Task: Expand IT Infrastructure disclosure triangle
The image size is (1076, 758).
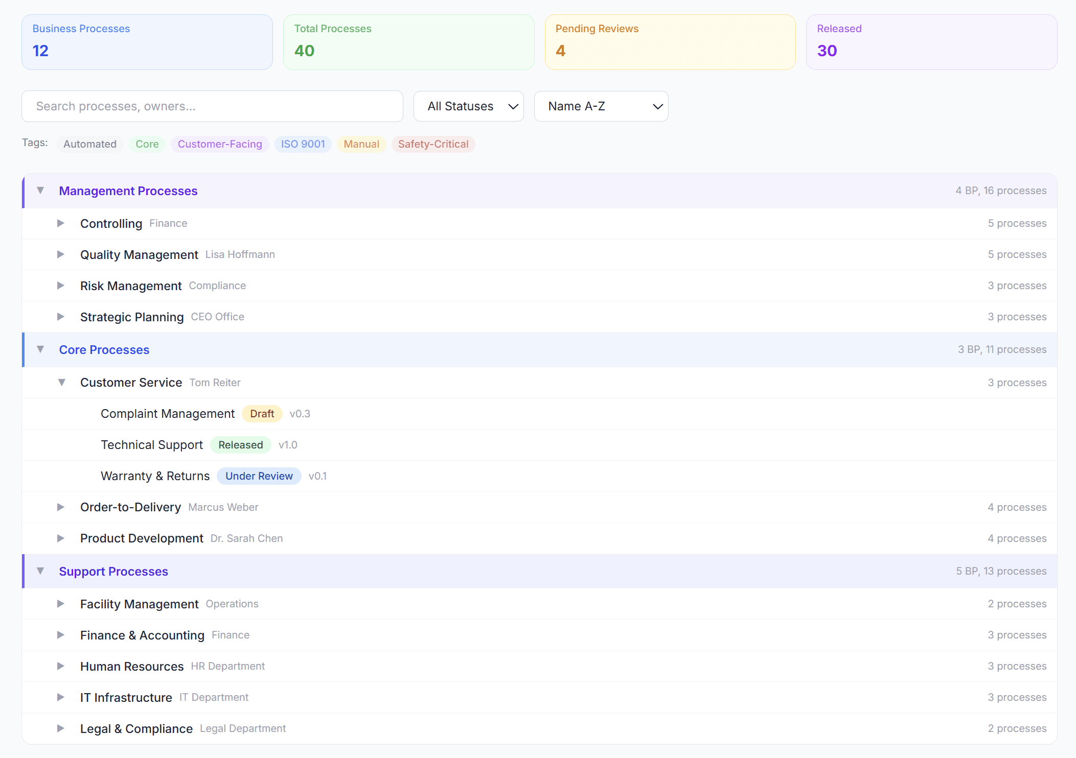Action: tap(61, 697)
